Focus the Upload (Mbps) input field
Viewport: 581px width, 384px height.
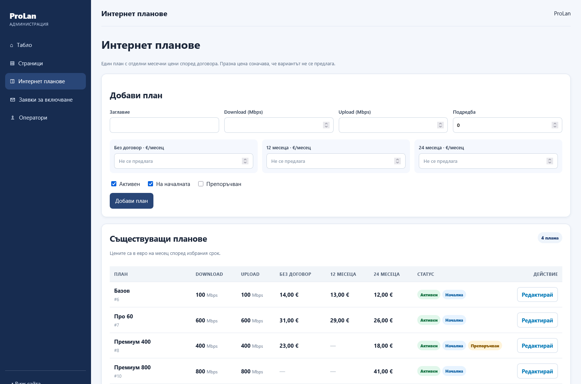[x=393, y=125]
